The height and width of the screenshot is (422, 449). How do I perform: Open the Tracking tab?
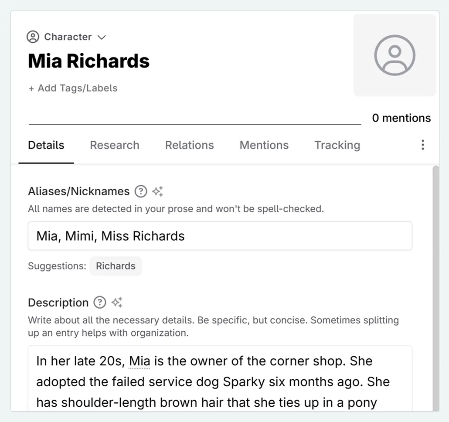point(337,145)
